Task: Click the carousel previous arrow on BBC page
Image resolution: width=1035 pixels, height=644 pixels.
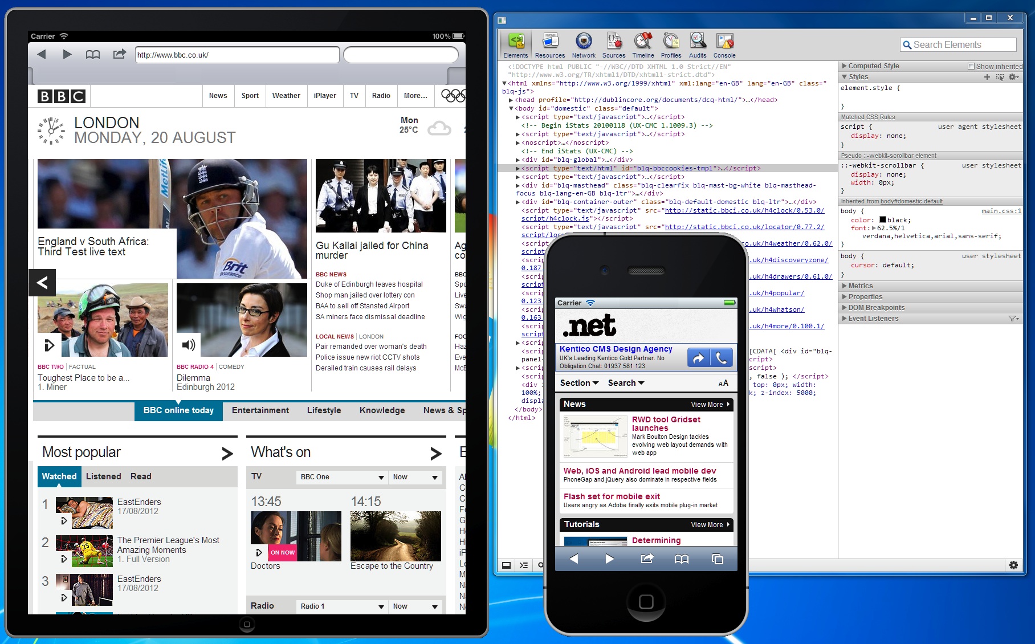Action: 42,283
